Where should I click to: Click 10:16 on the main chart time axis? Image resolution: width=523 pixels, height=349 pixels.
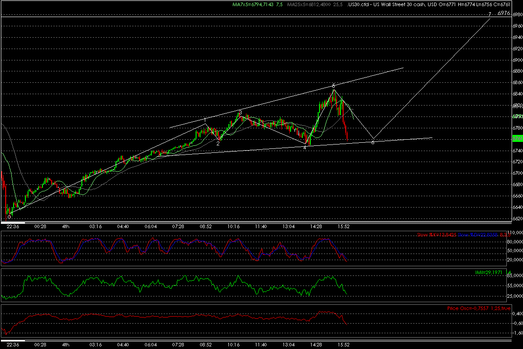click(233, 226)
